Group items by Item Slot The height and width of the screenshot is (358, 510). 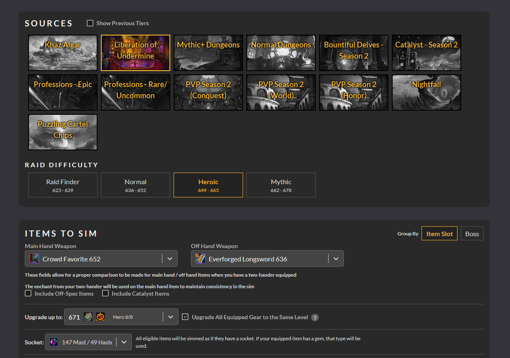pos(439,234)
